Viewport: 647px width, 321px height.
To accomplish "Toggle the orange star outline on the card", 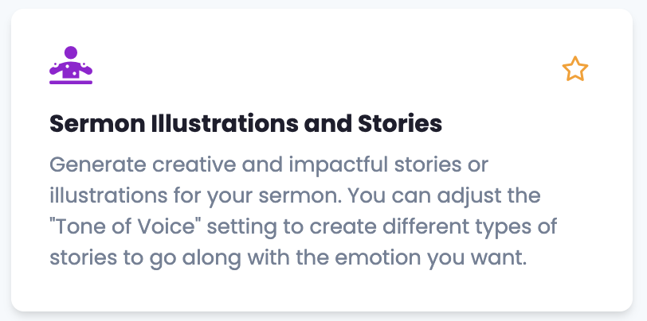I will tap(574, 69).
